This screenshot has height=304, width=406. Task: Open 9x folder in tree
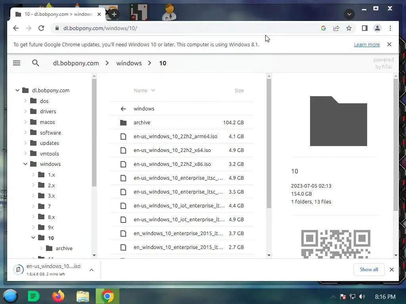tap(46, 228)
